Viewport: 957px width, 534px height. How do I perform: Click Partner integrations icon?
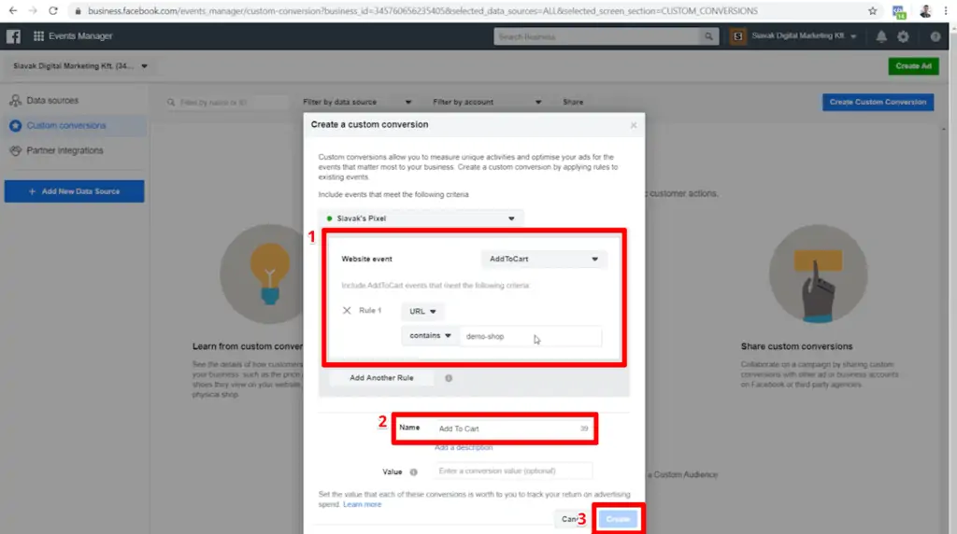click(x=15, y=150)
